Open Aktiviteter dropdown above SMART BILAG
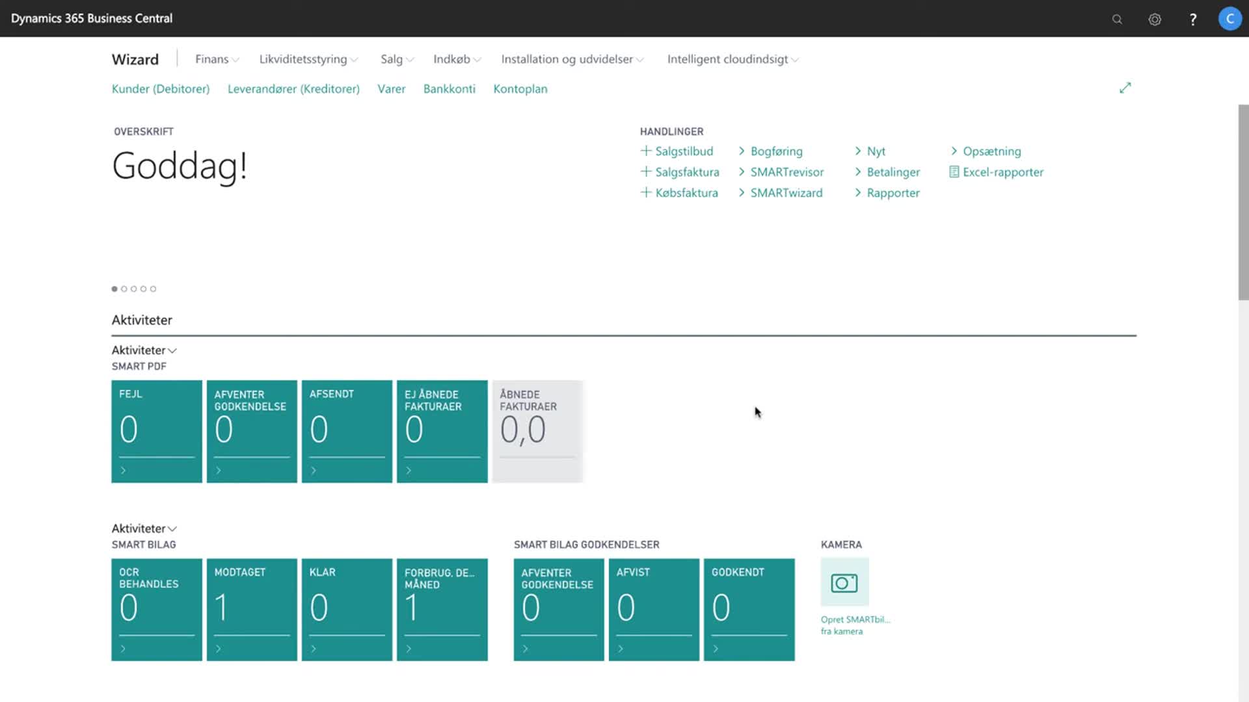Screen dimensions: 1249x702 pyautogui.click(x=144, y=528)
